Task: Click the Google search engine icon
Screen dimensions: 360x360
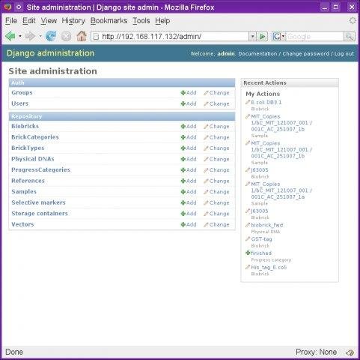Action: (x=277, y=37)
